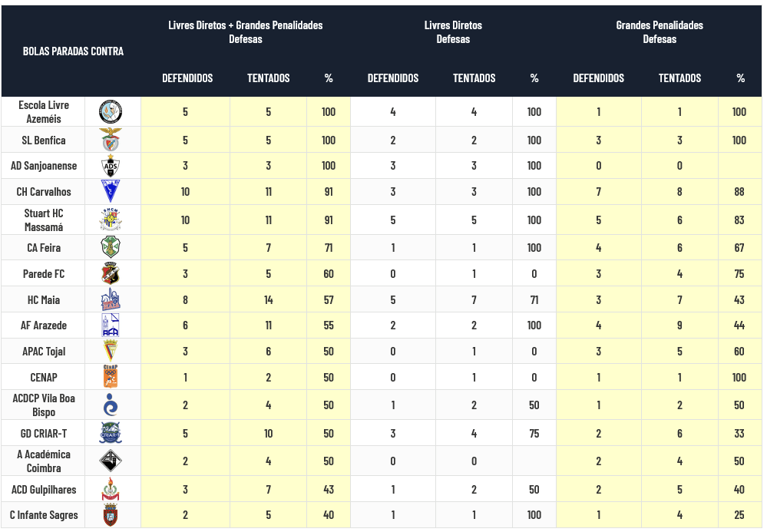Click the Grandes Penalidades Defesas group header

(x=660, y=31)
